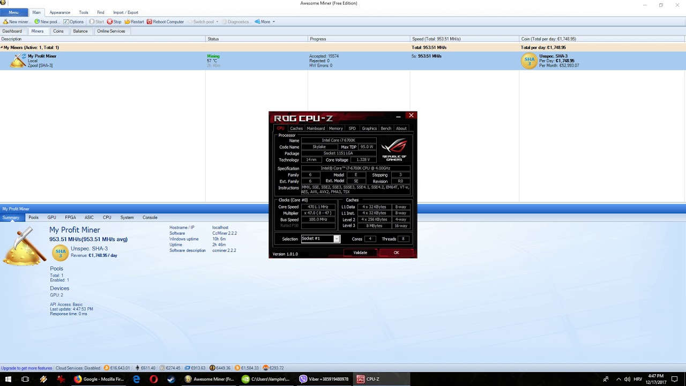Click the Validate button in CPU-Z
The image size is (686, 386).
pyautogui.click(x=360, y=253)
